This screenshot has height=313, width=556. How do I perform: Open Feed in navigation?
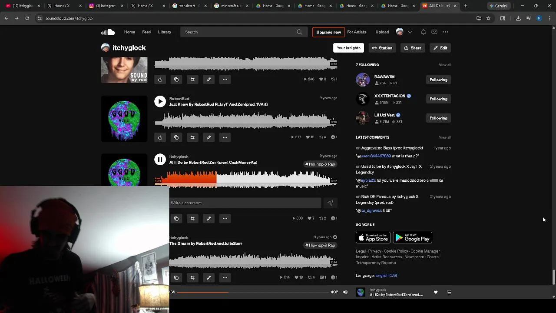tap(147, 32)
